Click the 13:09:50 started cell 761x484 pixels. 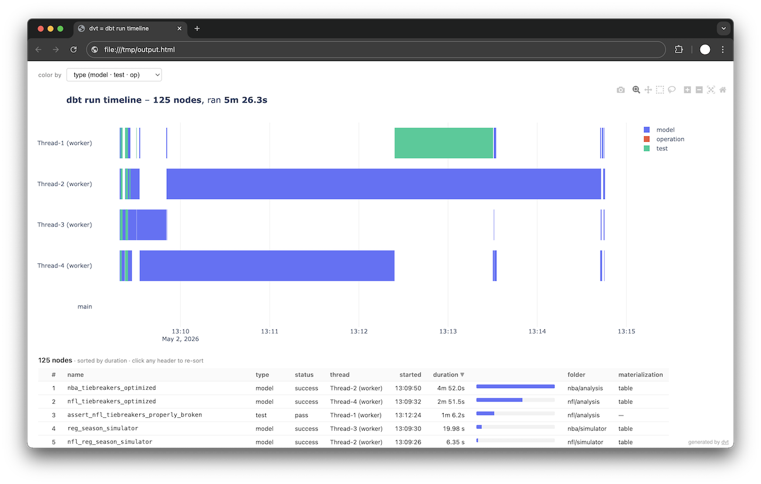[x=408, y=388]
